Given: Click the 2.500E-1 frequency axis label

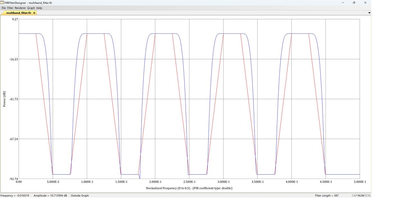Looking at the screenshot, I should 189,182.
